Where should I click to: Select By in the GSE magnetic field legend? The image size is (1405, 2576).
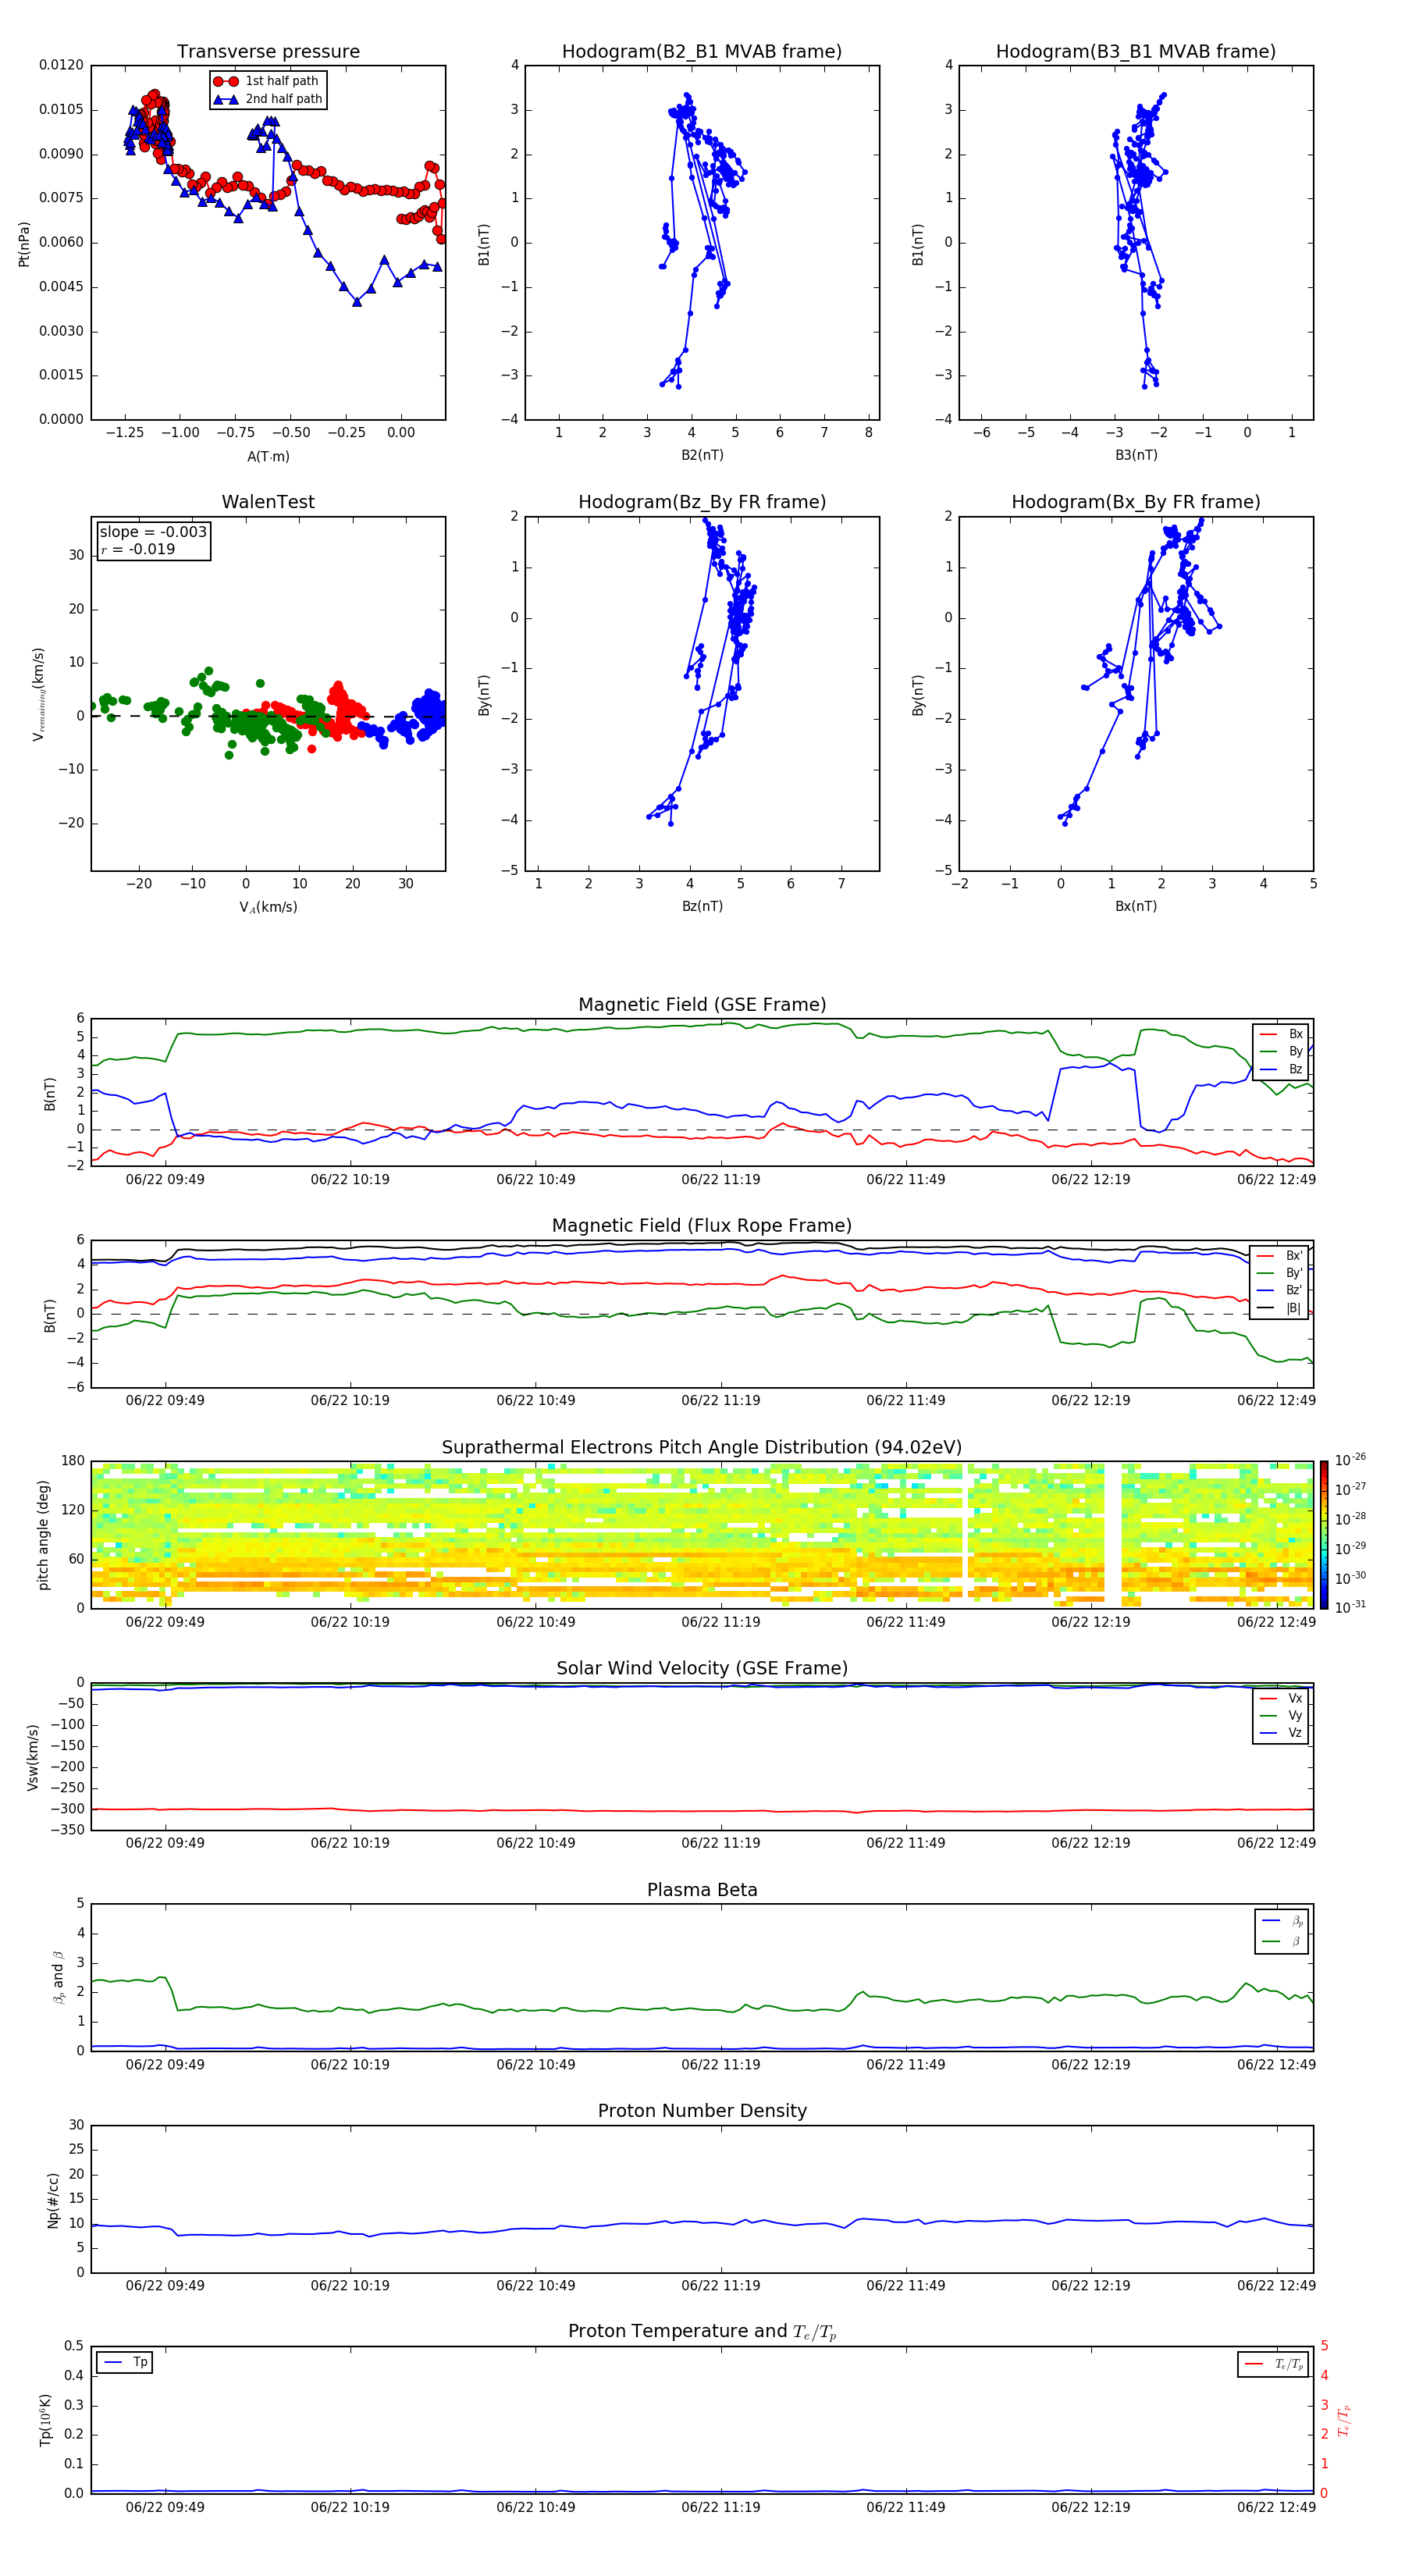pyautogui.click(x=1281, y=1051)
